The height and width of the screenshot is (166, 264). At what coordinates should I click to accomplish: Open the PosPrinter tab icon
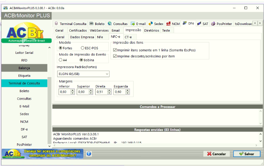pos(213,24)
